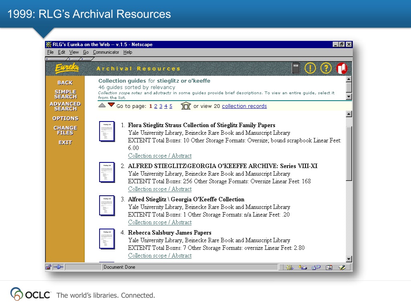Image resolution: width=411 pixels, height=308 pixels.
Task: Open finding aid icon for Alfred Stieglitz Collection
Action: (107, 206)
